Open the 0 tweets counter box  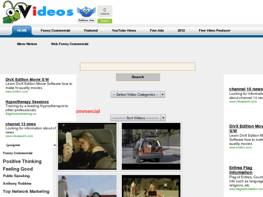point(105,11)
